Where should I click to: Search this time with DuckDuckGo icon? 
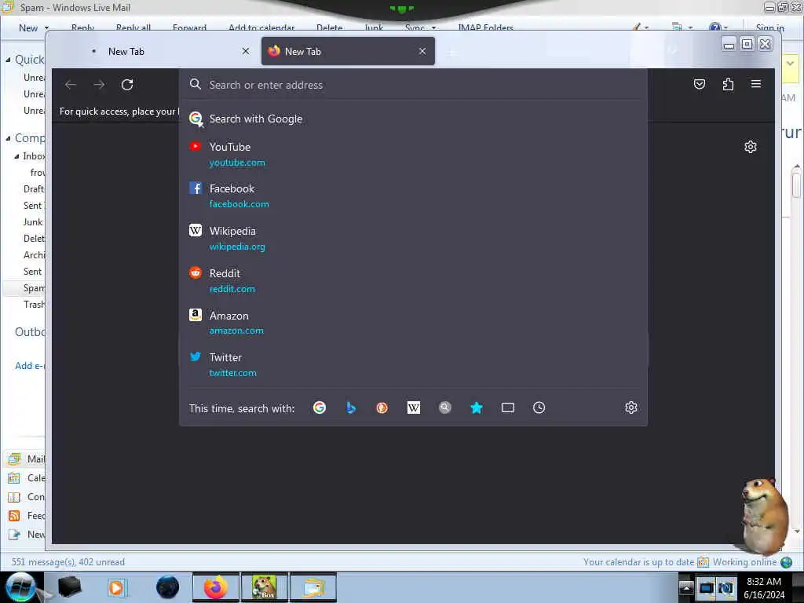click(x=382, y=407)
